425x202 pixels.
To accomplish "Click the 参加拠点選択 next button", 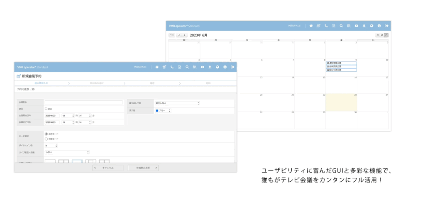I will (x=143, y=168).
